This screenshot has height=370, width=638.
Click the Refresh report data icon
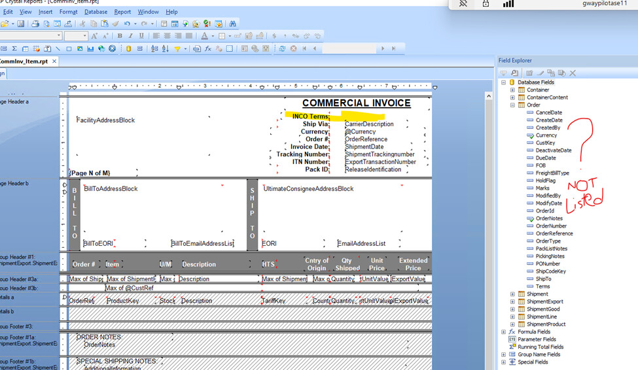(282, 48)
